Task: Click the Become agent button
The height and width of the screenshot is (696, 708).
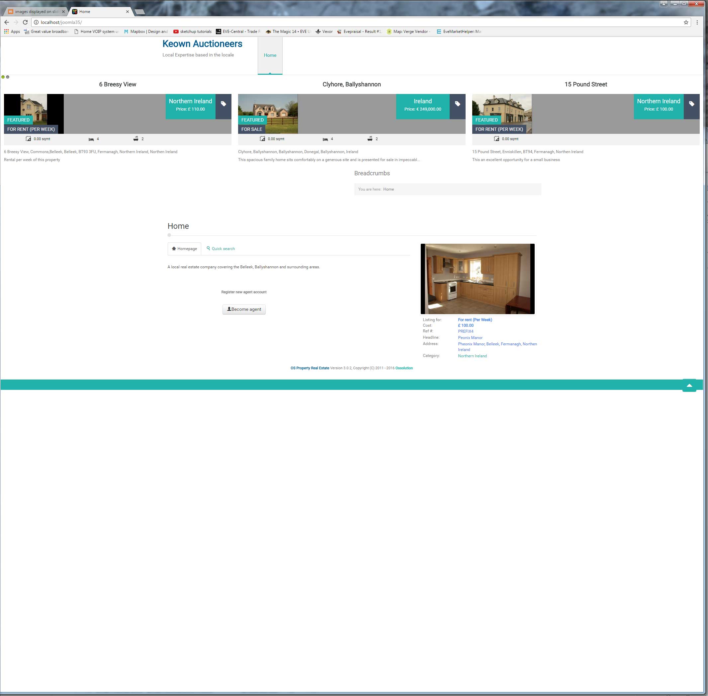Action: tap(244, 309)
